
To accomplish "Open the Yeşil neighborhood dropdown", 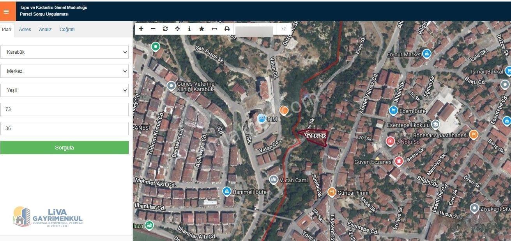I will 64,90.
